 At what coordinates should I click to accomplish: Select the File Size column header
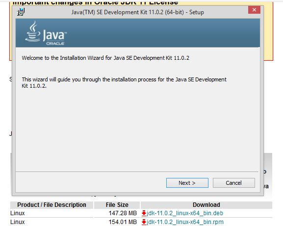(x=117, y=205)
